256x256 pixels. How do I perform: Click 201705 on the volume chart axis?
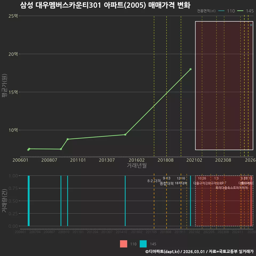pos(151,232)
